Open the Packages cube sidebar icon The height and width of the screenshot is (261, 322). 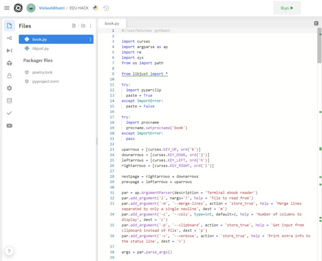(9, 63)
